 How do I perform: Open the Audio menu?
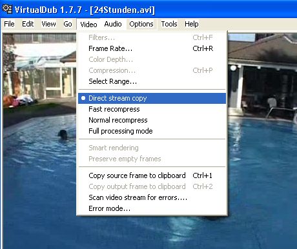click(x=113, y=24)
